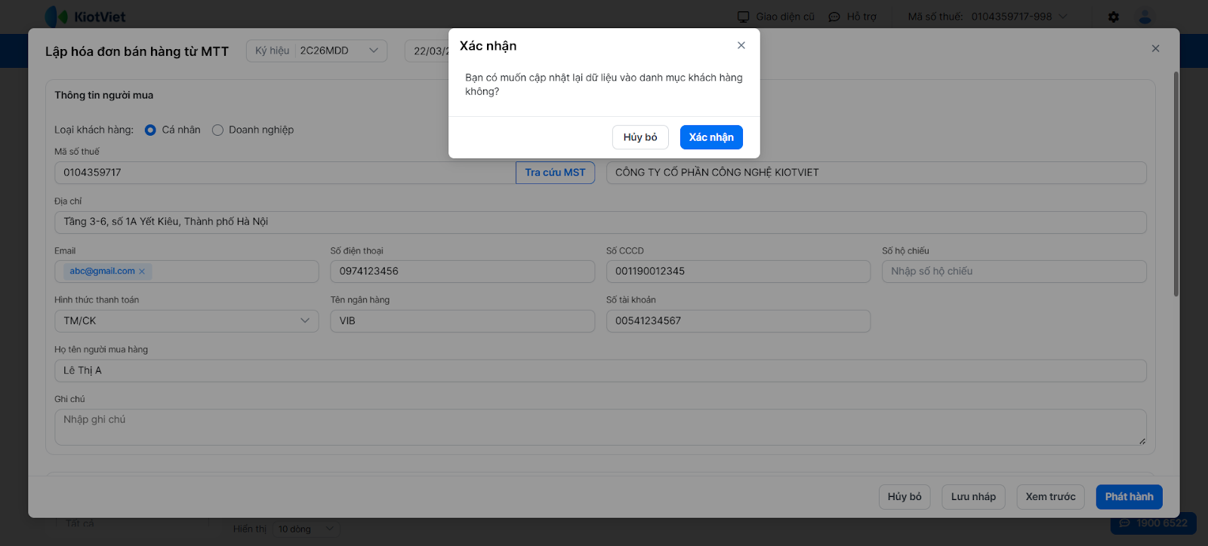Open the user account avatar
Image resolution: width=1208 pixels, height=546 pixels.
coord(1145,17)
